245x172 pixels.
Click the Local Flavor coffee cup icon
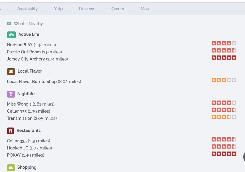(x=11, y=71)
